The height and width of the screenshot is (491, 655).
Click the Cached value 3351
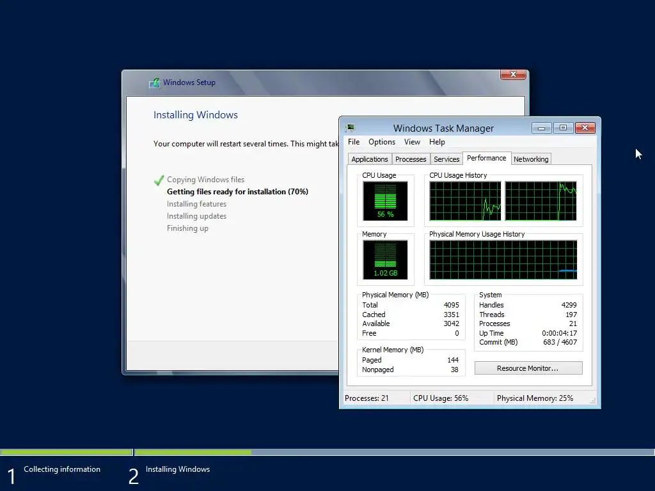click(x=451, y=315)
